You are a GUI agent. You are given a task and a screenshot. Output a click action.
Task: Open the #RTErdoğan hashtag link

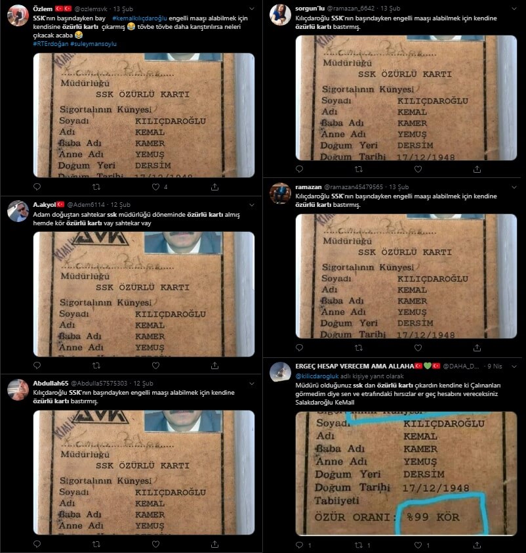(51, 44)
